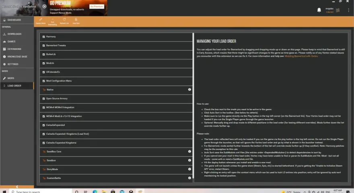Screen dimensions: 354x193
Task: Click the info icon on Sandbox row
Action: pyautogui.click(x=189, y=160)
